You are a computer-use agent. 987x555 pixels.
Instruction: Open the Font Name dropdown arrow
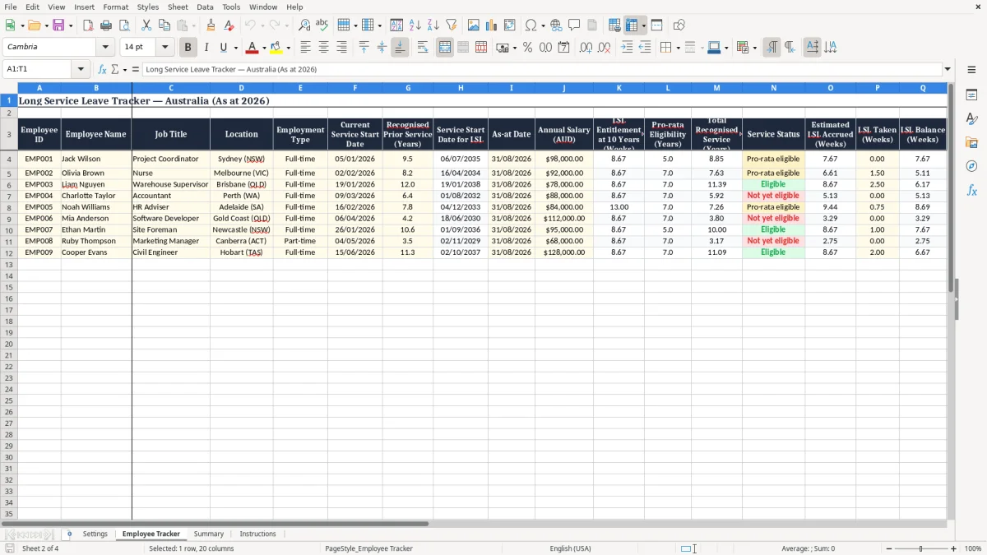coord(105,48)
